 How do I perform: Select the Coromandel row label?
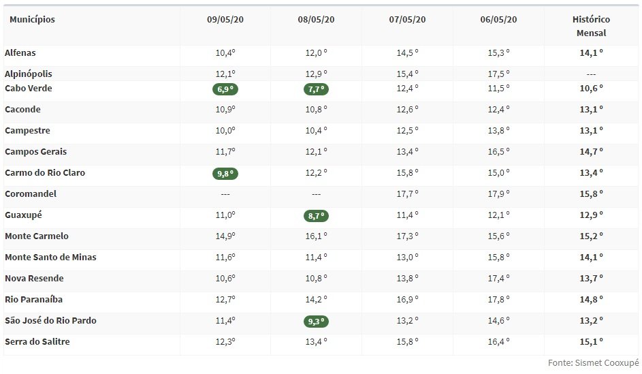pyautogui.click(x=31, y=193)
